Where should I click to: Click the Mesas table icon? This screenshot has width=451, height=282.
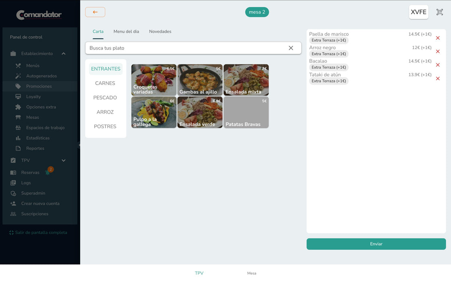pos(18,117)
